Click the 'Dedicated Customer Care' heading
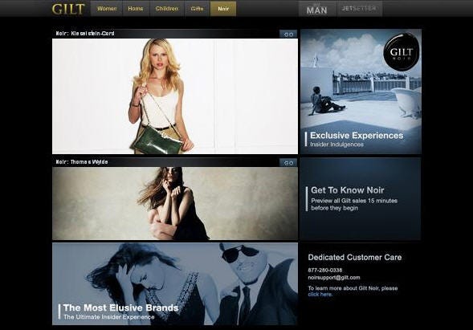473x330 pixels. point(355,257)
